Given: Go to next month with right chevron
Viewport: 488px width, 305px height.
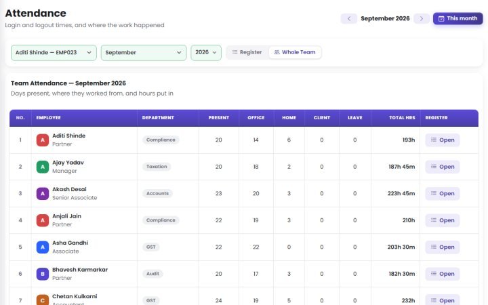Looking at the screenshot, I should click(422, 19).
